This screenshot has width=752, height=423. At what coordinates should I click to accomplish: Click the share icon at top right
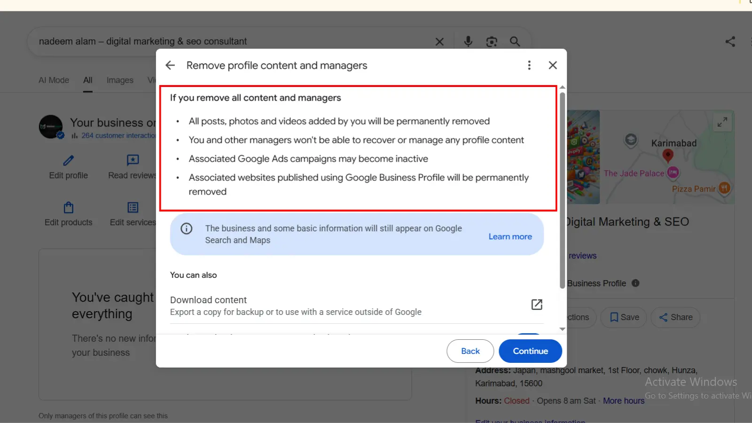pos(730,41)
